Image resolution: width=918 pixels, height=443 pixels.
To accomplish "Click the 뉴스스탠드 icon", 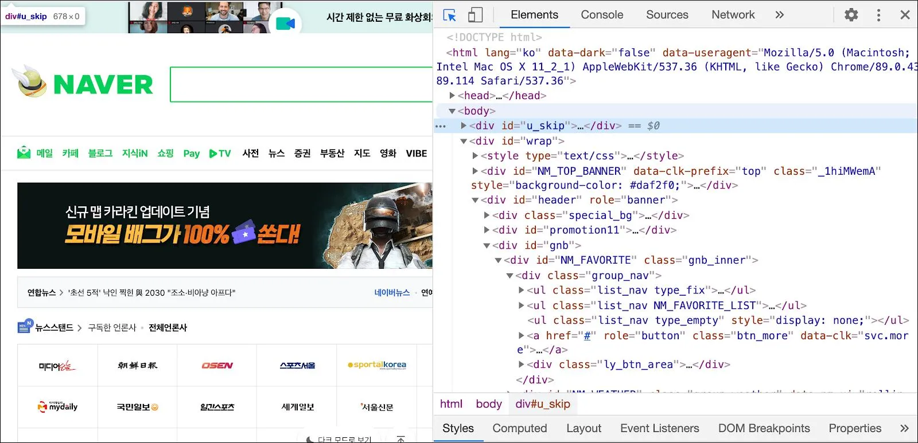I will click(25, 326).
